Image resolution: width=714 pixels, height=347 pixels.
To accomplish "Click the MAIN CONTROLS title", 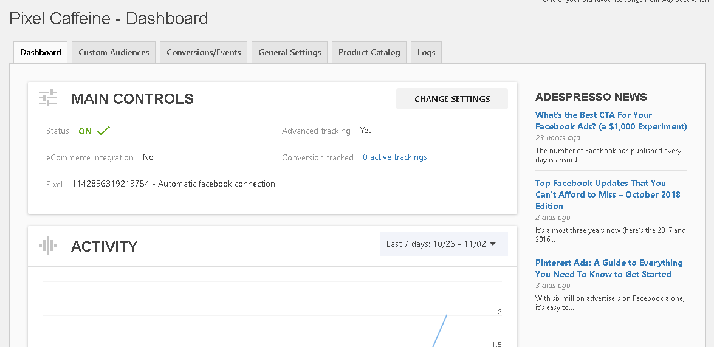I will (132, 99).
